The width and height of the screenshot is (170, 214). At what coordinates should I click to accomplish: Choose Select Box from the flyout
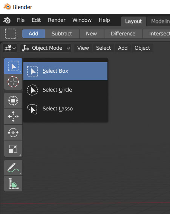[x=66, y=71]
